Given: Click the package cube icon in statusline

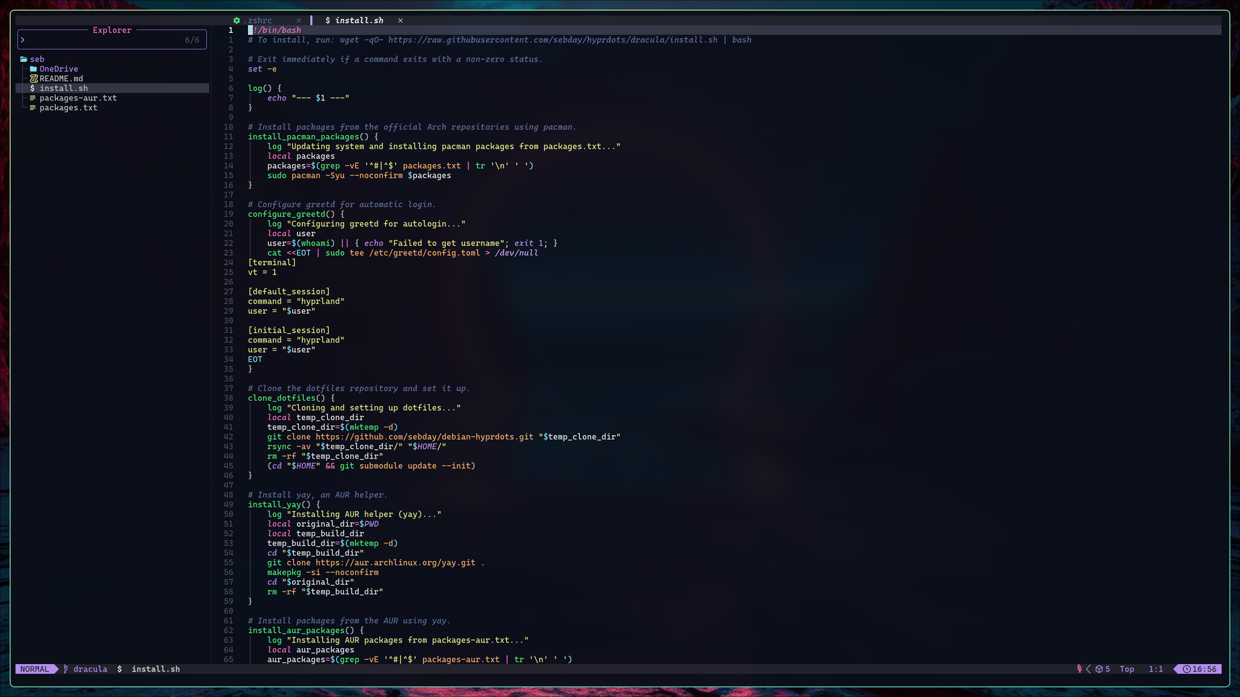Looking at the screenshot, I should (1099, 669).
